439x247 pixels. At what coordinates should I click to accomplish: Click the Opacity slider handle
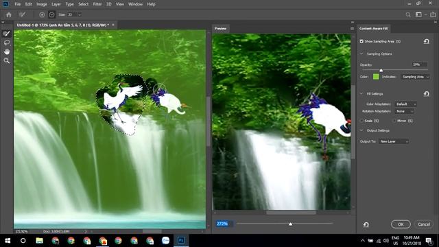(381, 70)
